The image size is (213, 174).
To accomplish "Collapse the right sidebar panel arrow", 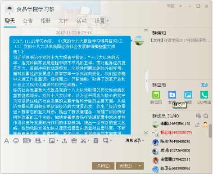I will point(146,81).
